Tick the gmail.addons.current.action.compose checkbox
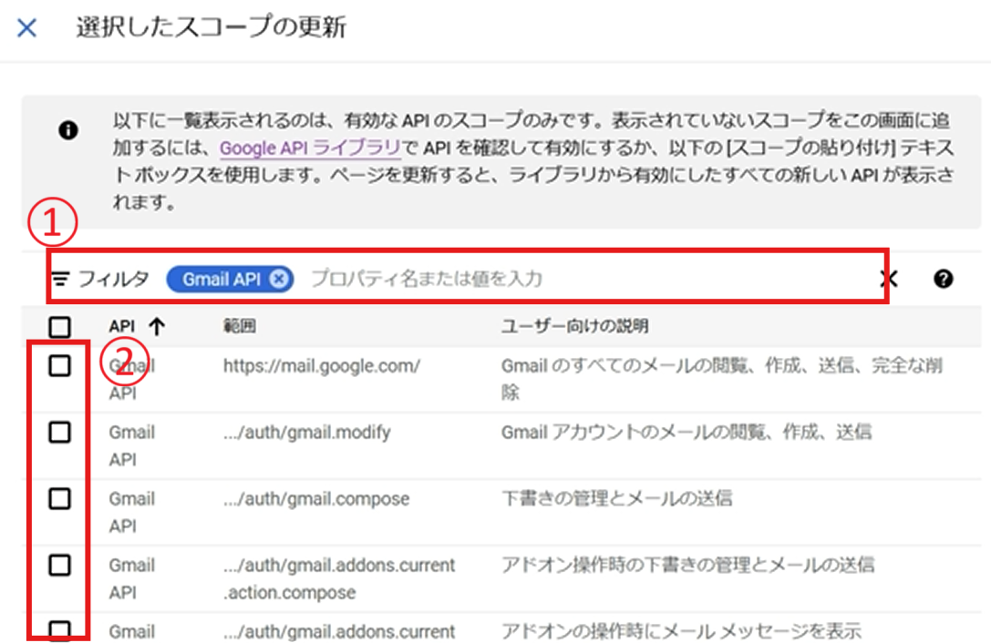Viewport: 991px width, 643px height. tap(59, 566)
